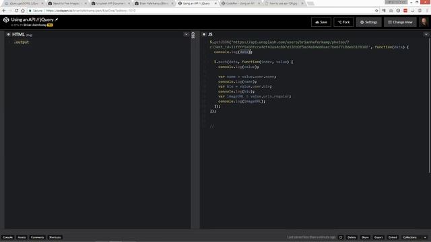Screen dimensions: 431x242
Task: Fork this pen
Action: 343,22
